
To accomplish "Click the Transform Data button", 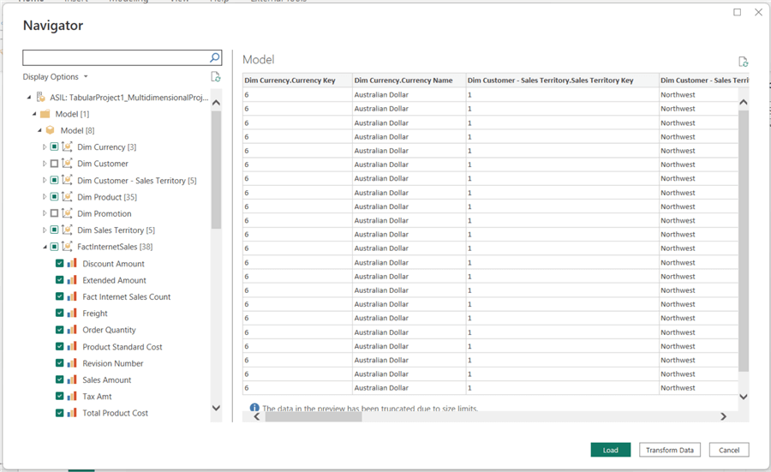I will [670, 450].
